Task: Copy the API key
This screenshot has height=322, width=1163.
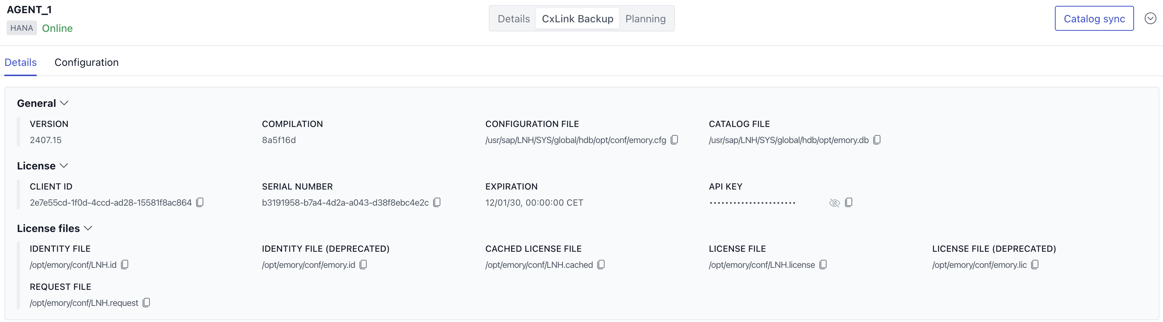Action: pyautogui.click(x=849, y=202)
